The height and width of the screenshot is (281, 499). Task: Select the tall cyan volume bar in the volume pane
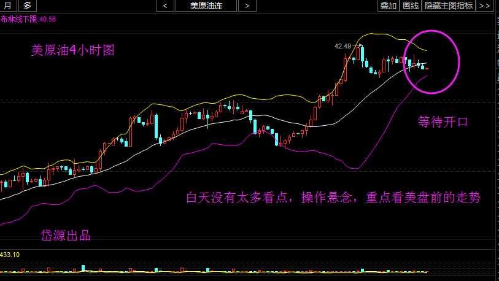(83, 268)
